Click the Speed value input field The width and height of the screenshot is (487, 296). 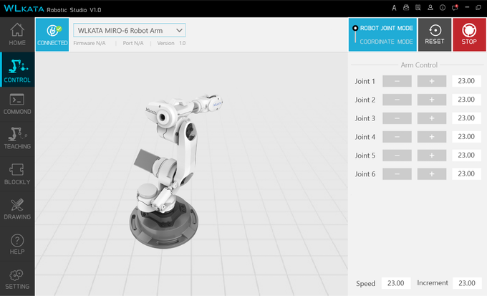[x=395, y=283]
